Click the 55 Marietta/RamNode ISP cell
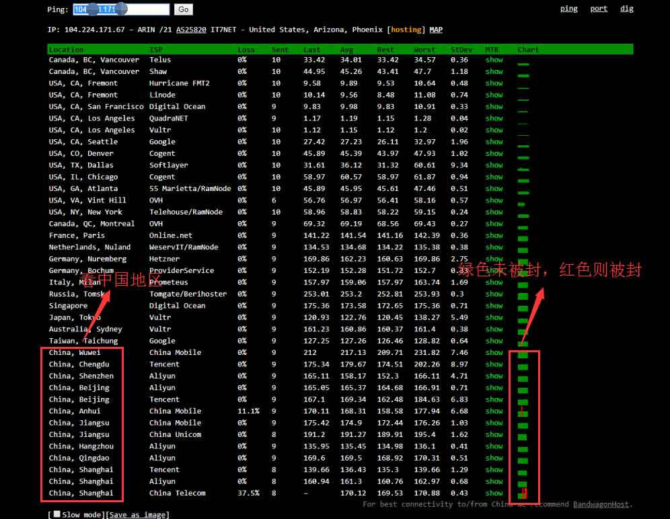The image size is (670, 519). [x=190, y=188]
